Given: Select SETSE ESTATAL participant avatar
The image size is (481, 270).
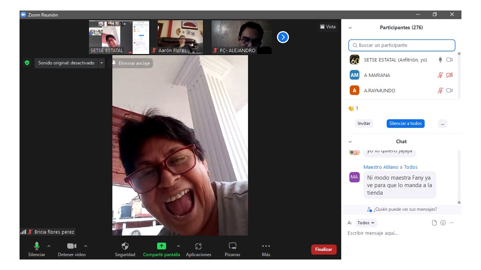Looking at the screenshot, I should (x=354, y=60).
